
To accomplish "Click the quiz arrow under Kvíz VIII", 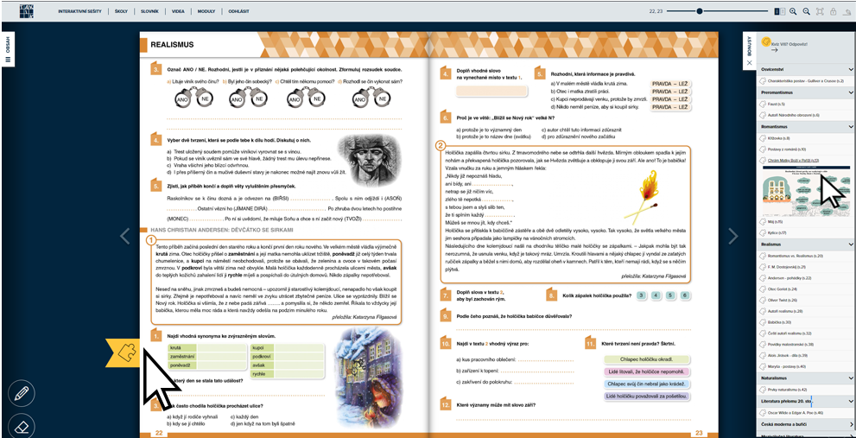I will pyautogui.click(x=774, y=50).
